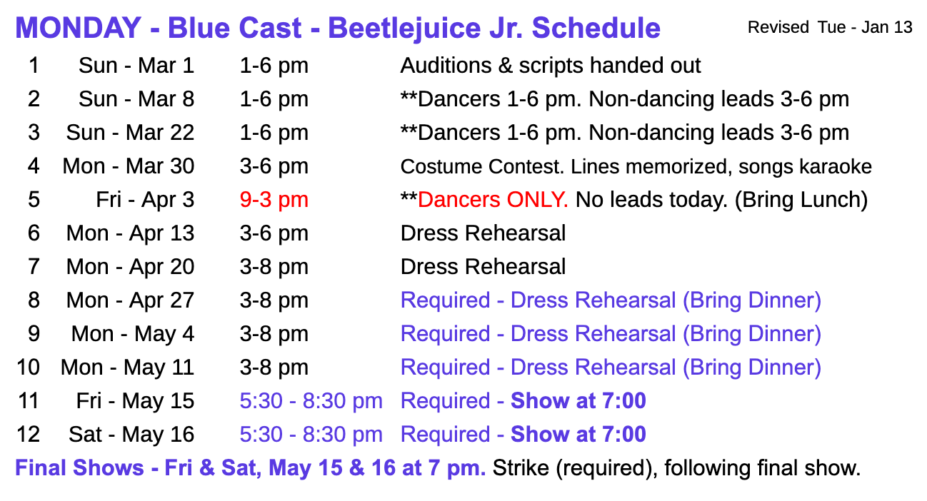Screen dimensions: 927x501
Task: Click the "Mon - May 4" date cell
Action: (133, 334)
